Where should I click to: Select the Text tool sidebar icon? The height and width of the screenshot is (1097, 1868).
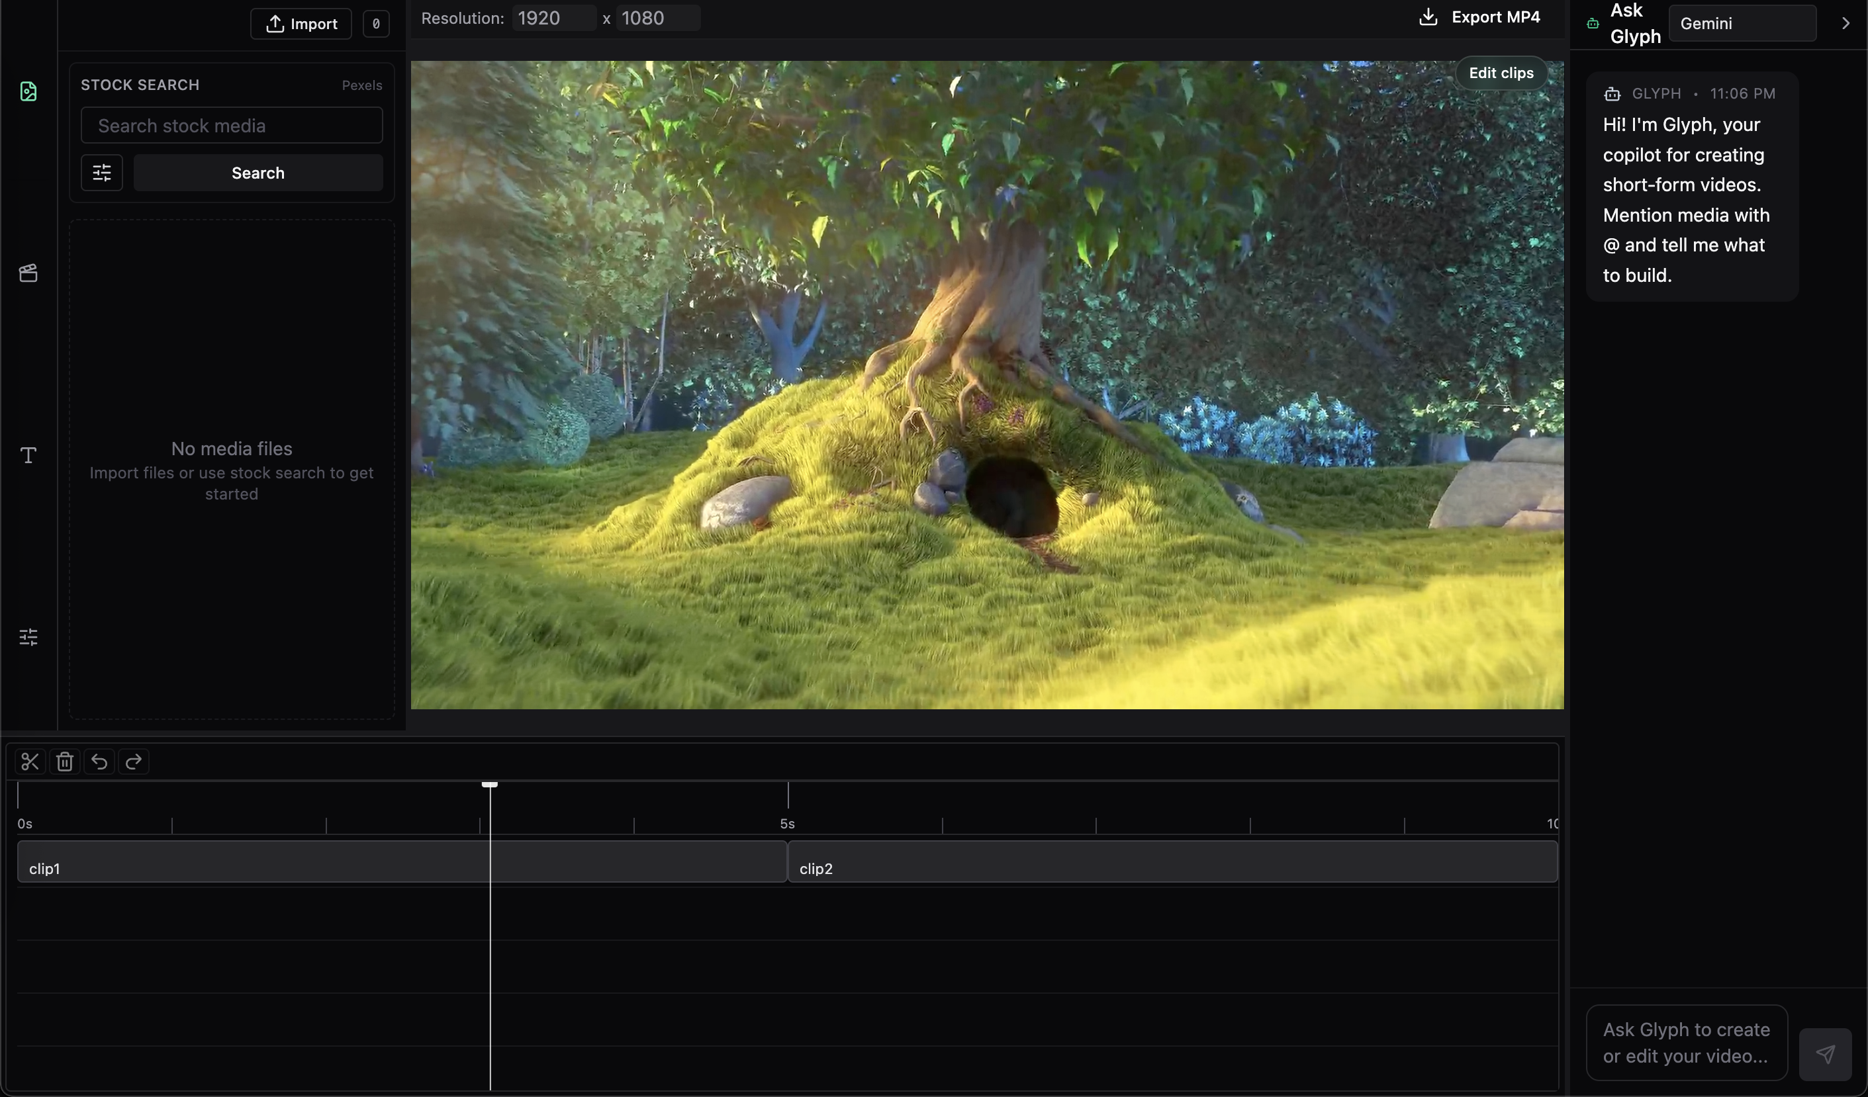[x=28, y=455]
